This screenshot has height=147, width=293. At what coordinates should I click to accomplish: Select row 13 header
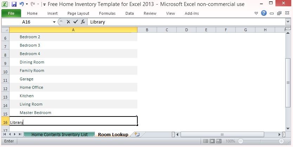5,96
